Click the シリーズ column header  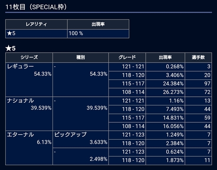point(29,57)
